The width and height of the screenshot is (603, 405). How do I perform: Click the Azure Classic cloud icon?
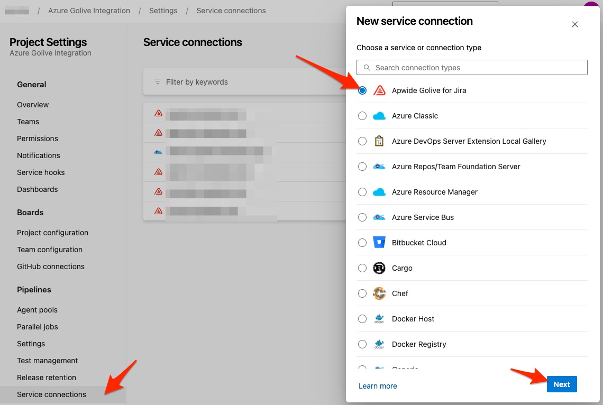[379, 116]
